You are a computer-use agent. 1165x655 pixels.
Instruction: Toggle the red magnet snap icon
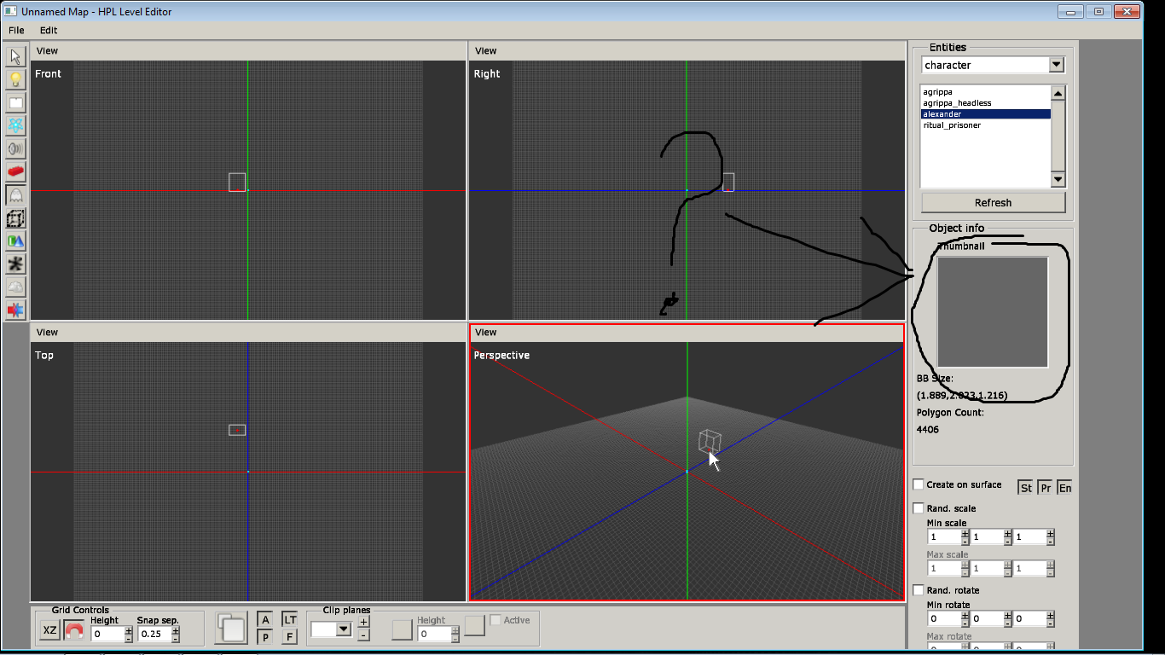point(74,631)
